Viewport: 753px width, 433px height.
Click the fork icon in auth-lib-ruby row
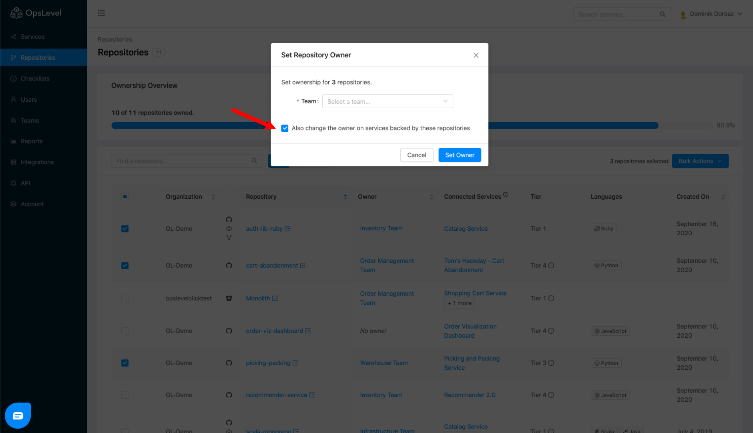pyautogui.click(x=229, y=238)
